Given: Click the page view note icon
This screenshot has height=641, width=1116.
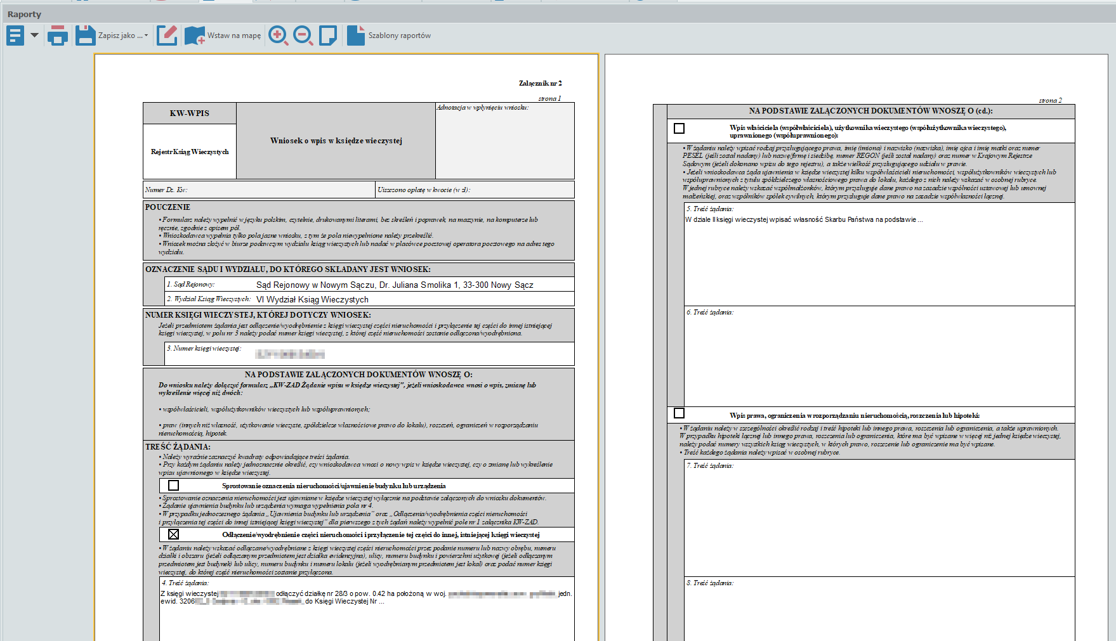Looking at the screenshot, I should coord(328,36).
